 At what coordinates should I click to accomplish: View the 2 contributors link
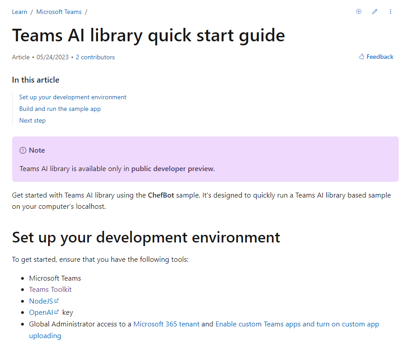pos(95,57)
